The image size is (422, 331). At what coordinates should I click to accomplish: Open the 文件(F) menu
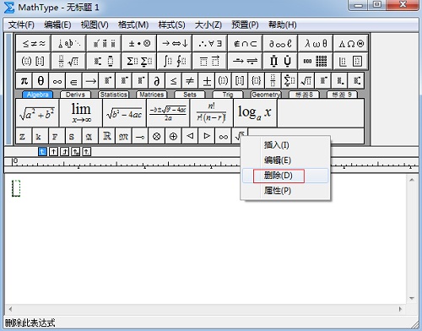(21, 24)
